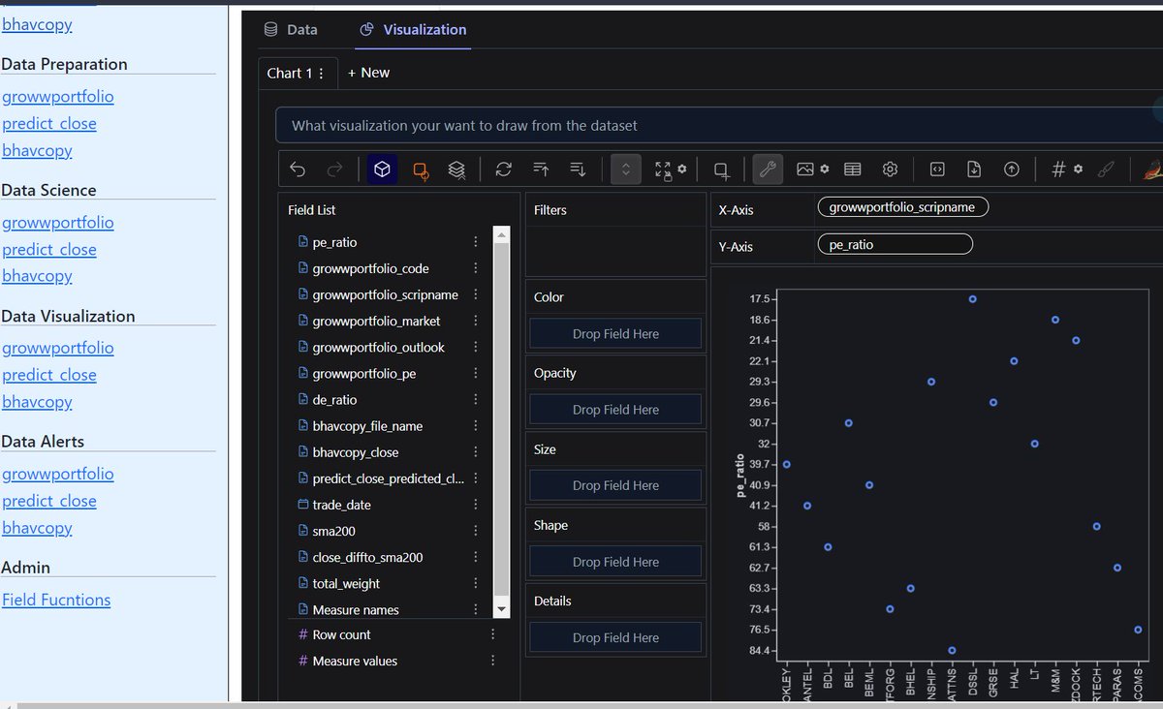
Task: Focus the visualization prompt input box
Action: click(x=717, y=126)
